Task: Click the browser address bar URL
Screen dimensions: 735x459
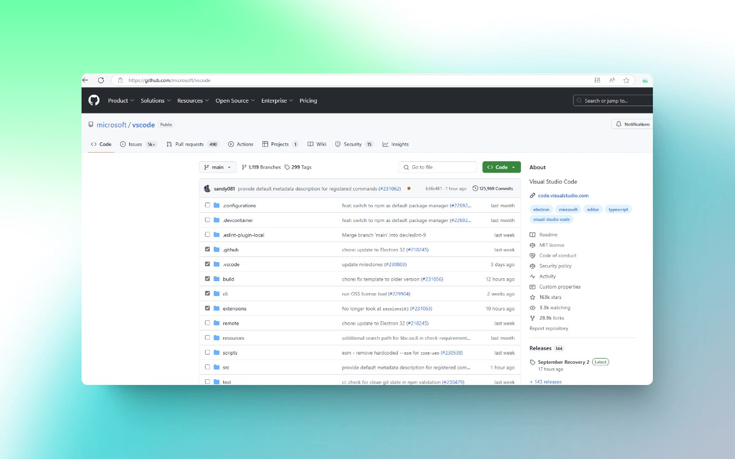Action: pyautogui.click(x=169, y=80)
